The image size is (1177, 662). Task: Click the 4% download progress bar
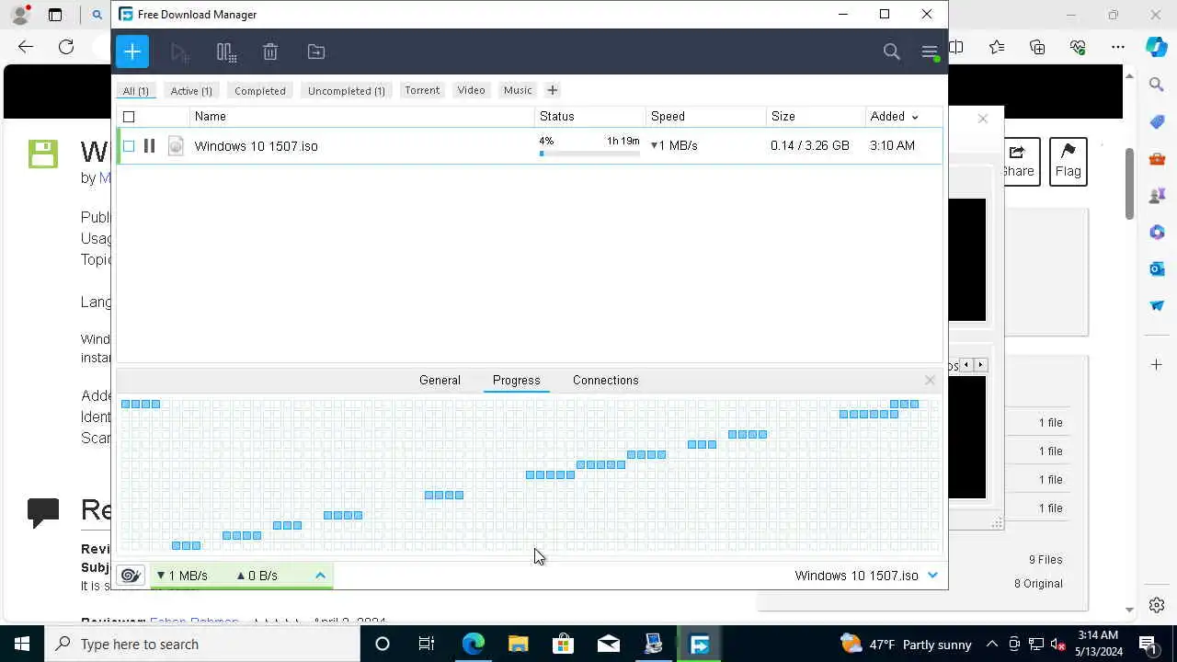(x=589, y=154)
